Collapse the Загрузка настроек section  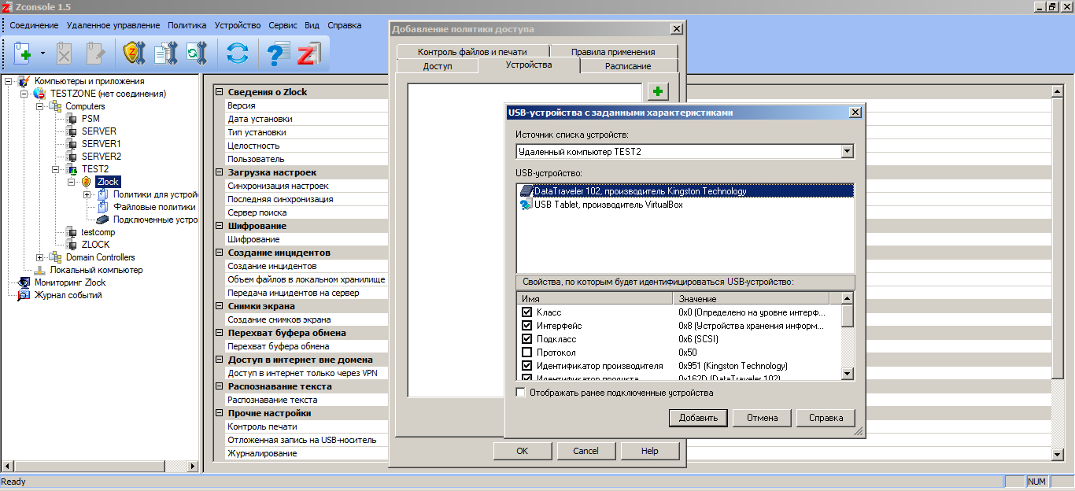tap(220, 172)
